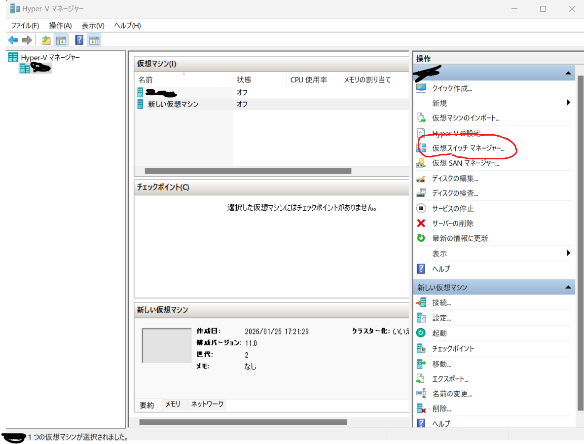Screen dimensions: 584x444
Task: Export the VM with エクスポート
Action: [450, 378]
